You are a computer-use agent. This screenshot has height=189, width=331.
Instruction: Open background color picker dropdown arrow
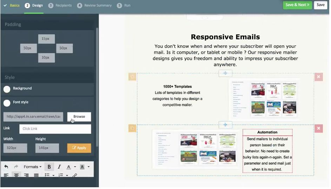point(89,167)
